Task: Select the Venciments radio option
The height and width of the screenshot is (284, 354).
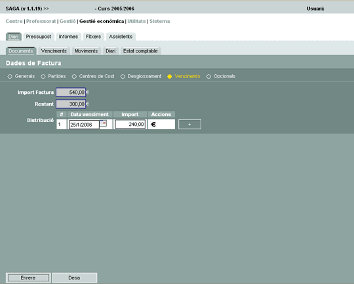Action: tap(170, 77)
